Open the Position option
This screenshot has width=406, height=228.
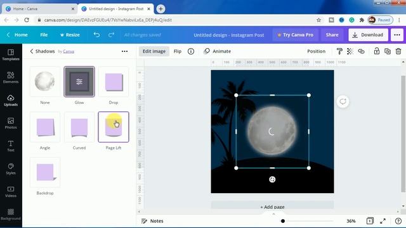316,51
